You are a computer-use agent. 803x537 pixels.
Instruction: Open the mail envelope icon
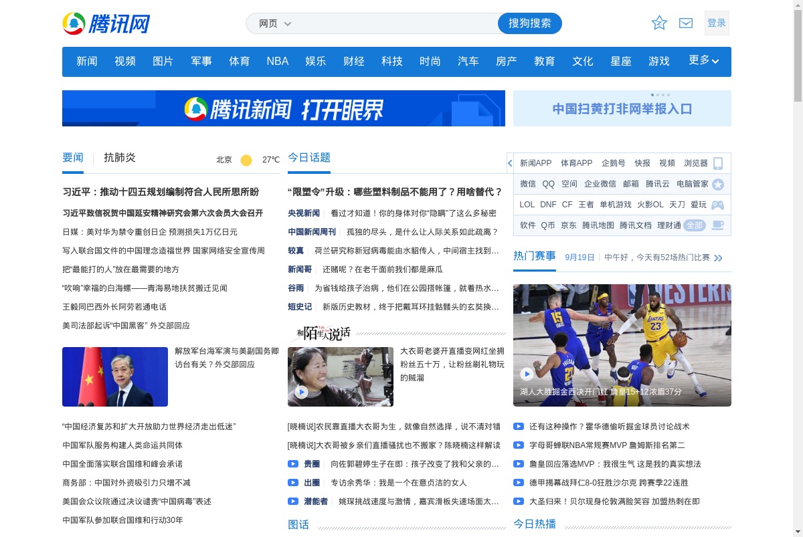[x=686, y=23]
